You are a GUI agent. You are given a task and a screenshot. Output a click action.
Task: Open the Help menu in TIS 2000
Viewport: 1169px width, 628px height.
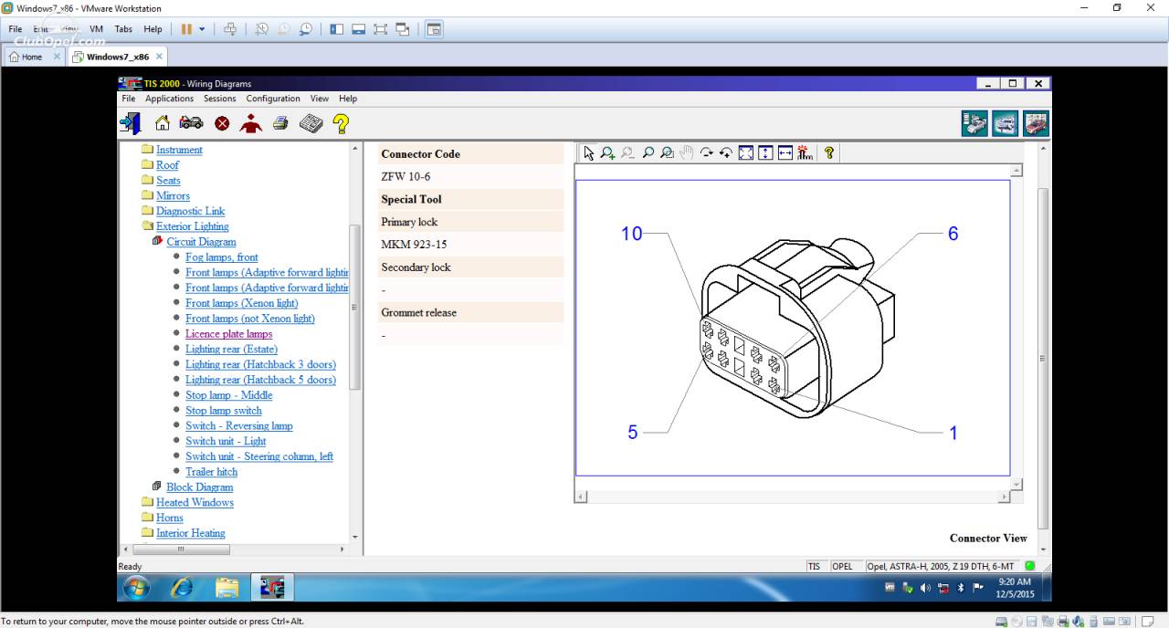[348, 99]
